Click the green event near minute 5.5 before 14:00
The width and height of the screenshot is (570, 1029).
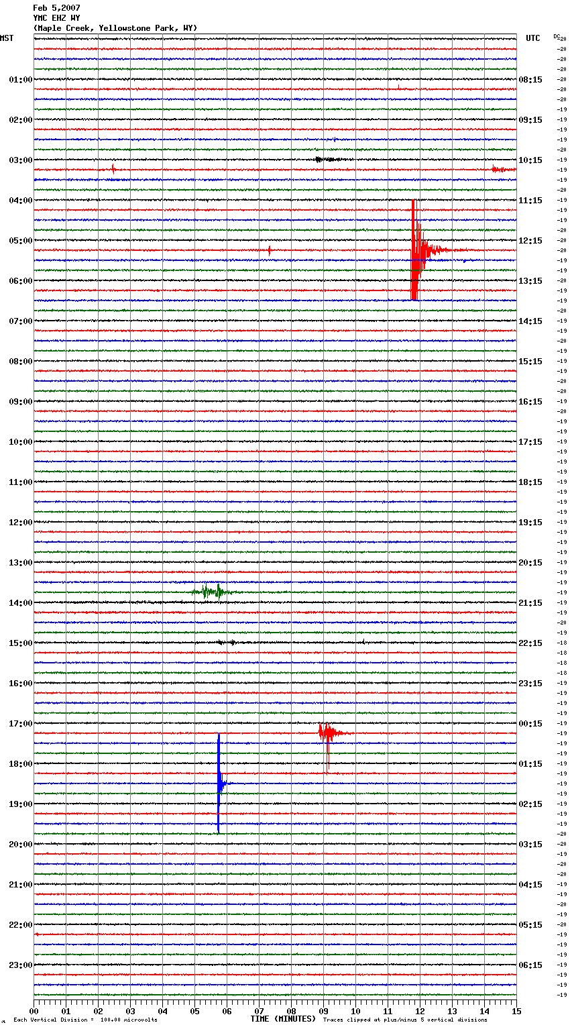(x=213, y=592)
